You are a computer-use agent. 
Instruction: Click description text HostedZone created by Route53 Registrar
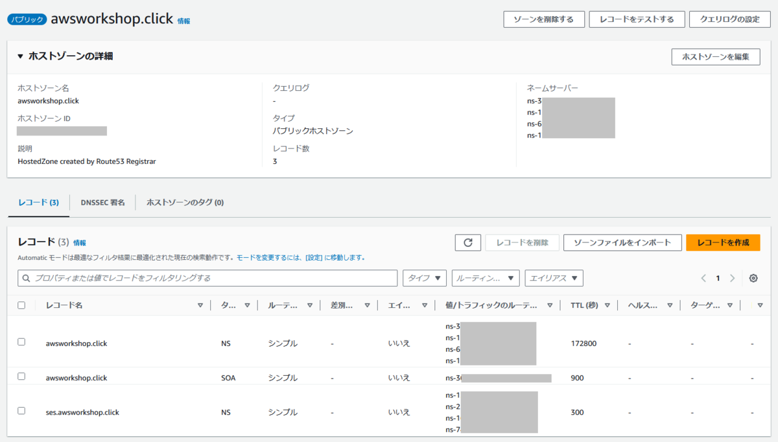click(x=87, y=161)
